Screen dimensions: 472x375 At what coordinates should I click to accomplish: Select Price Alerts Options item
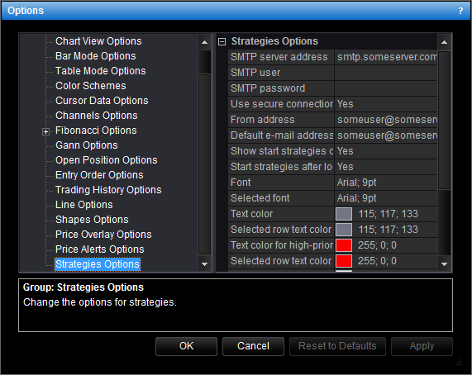point(100,249)
